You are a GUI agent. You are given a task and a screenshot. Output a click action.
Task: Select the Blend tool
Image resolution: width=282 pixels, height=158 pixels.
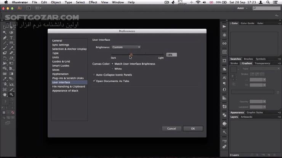[x=11, y=79]
